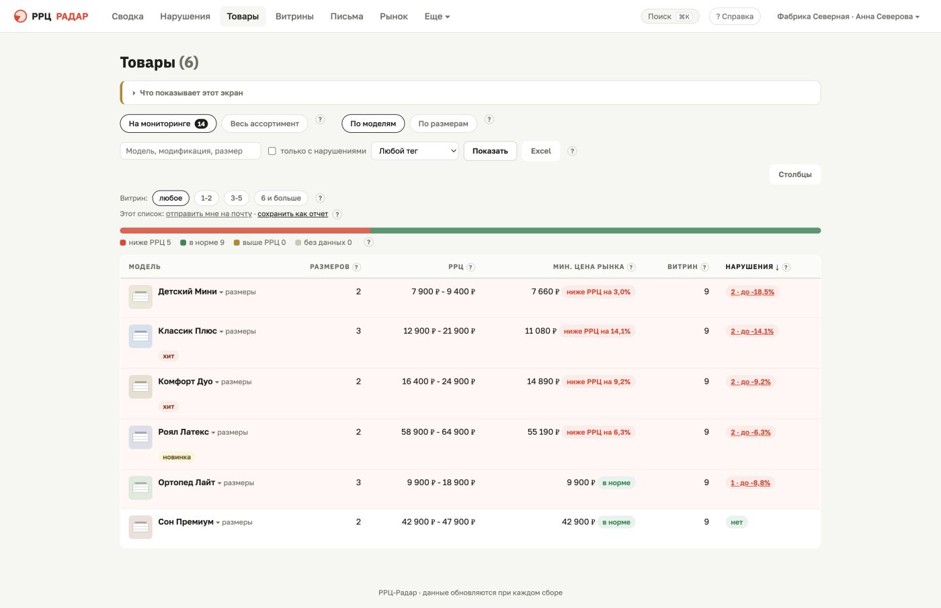This screenshot has width=941, height=608.
Task: Expand размеры for Детский Мини
Action: click(237, 292)
